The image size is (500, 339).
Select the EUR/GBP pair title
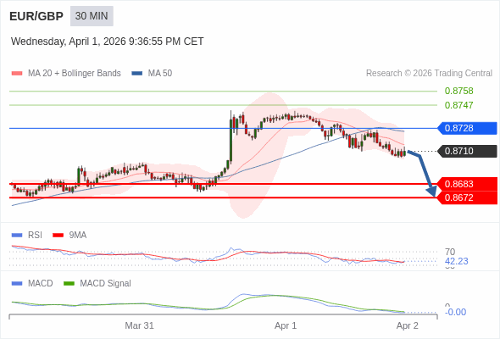point(36,16)
